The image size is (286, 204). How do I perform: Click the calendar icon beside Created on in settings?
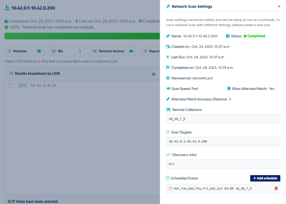(168, 47)
